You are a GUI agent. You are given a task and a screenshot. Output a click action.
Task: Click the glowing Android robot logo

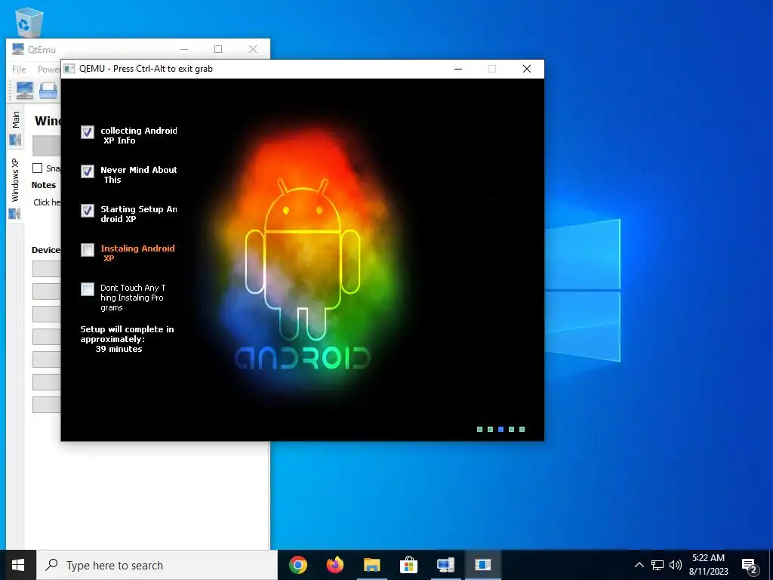(x=303, y=259)
